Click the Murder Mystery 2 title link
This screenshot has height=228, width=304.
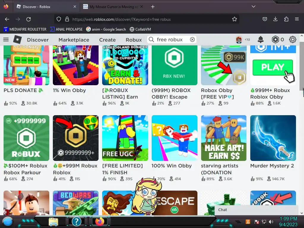272,166
